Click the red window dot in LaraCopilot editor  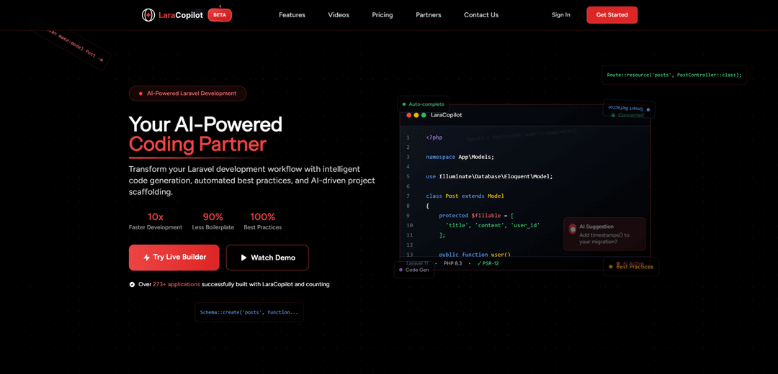(x=409, y=115)
